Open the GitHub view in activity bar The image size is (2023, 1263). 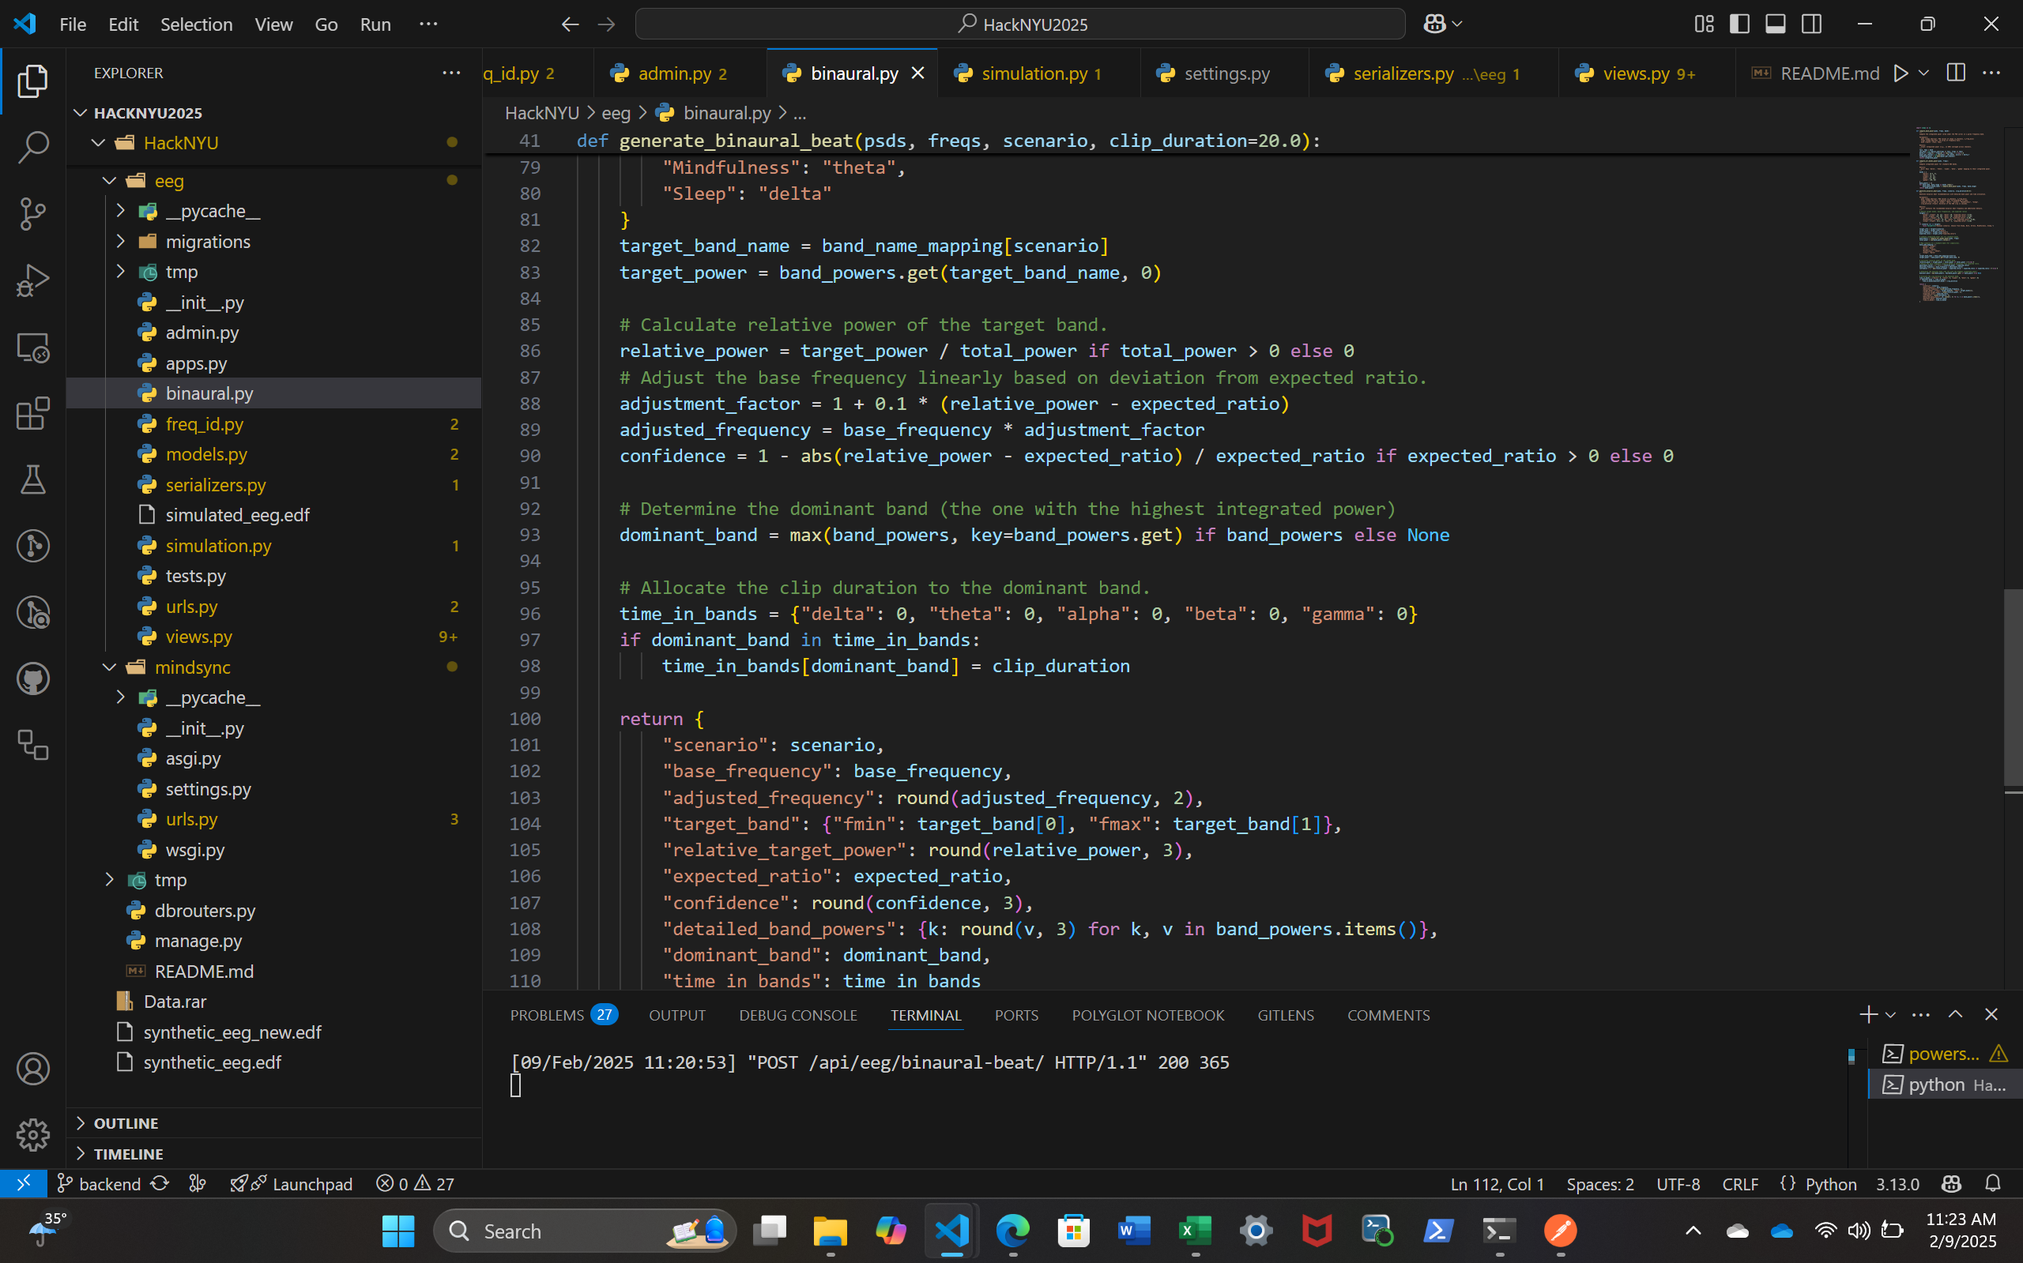[x=32, y=678]
